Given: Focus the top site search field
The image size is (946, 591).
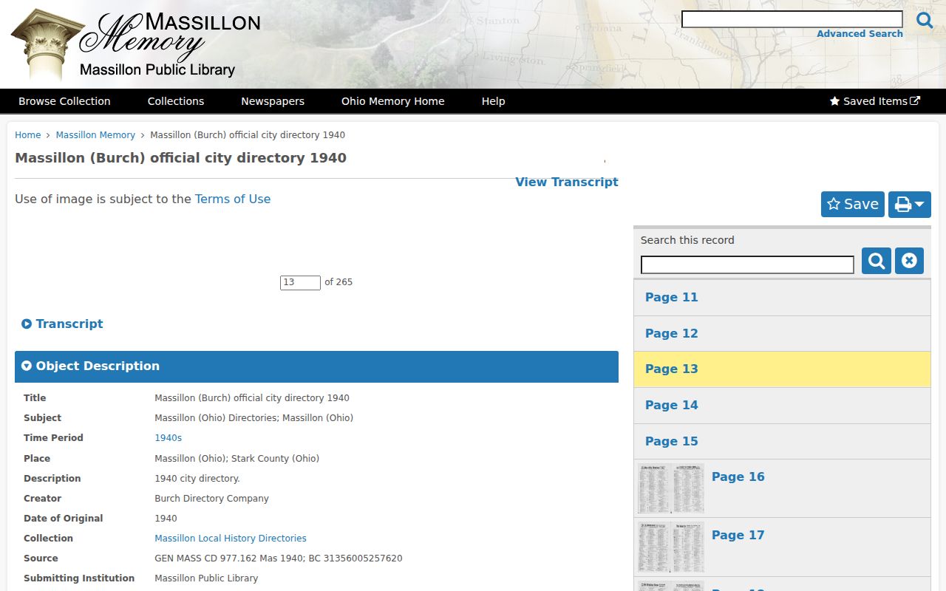Looking at the screenshot, I should 792,19.
